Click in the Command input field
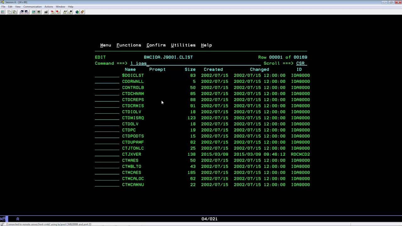 tap(195, 63)
